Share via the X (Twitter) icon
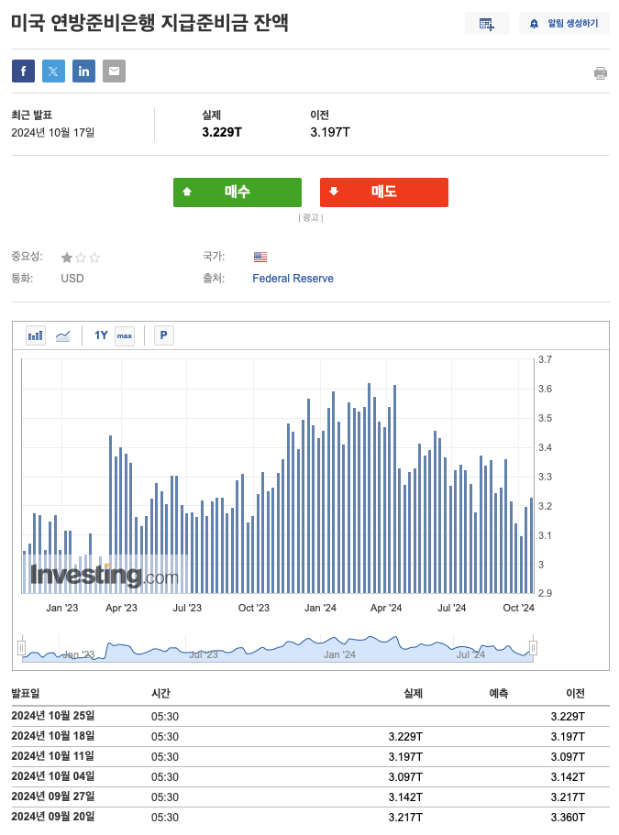This screenshot has width=619, height=835. (x=53, y=71)
